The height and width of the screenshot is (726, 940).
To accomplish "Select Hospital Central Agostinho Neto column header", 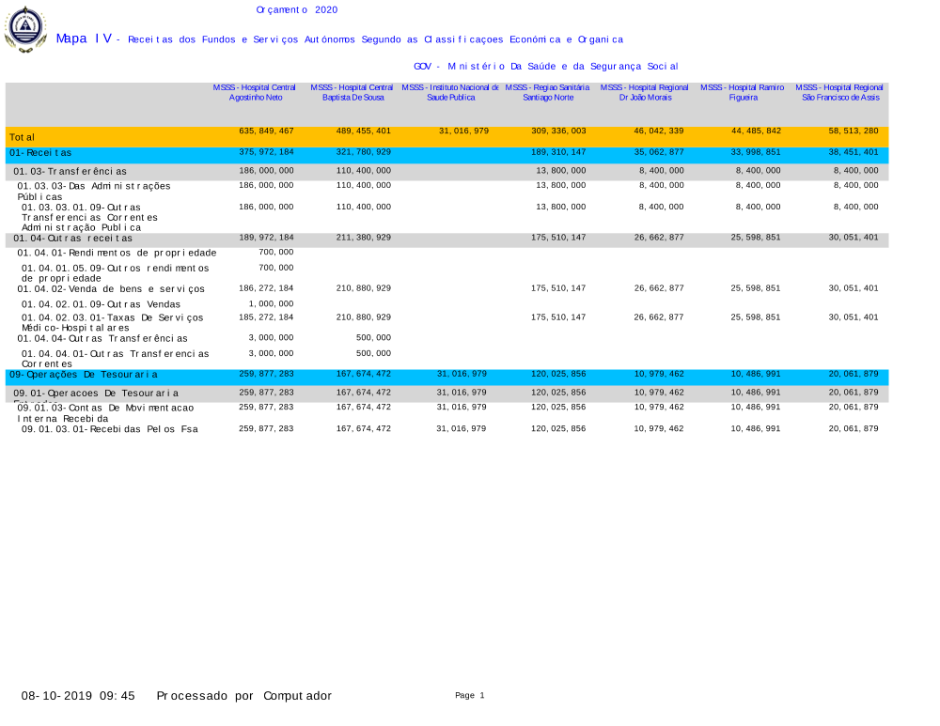I will tap(255, 92).
